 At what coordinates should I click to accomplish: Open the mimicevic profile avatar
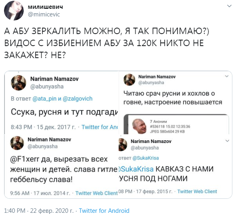pyautogui.click(x=14, y=11)
